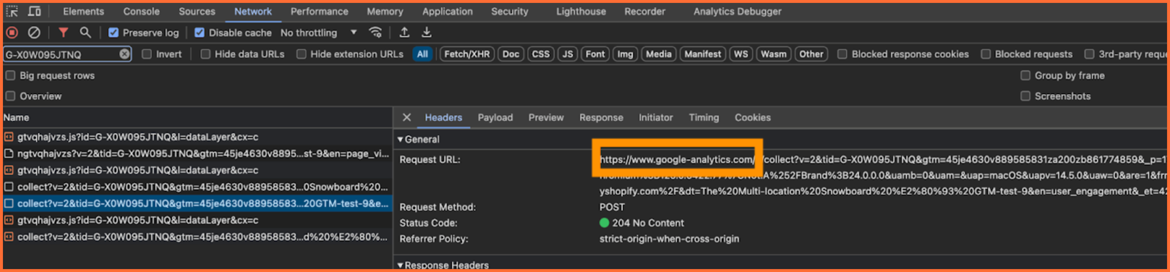
Task: Open network conditions wifi icon
Action: [x=375, y=32]
